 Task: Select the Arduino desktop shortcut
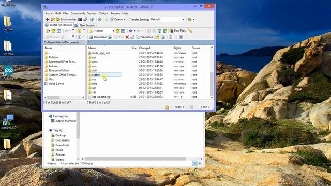pyautogui.click(x=8, y=72)
